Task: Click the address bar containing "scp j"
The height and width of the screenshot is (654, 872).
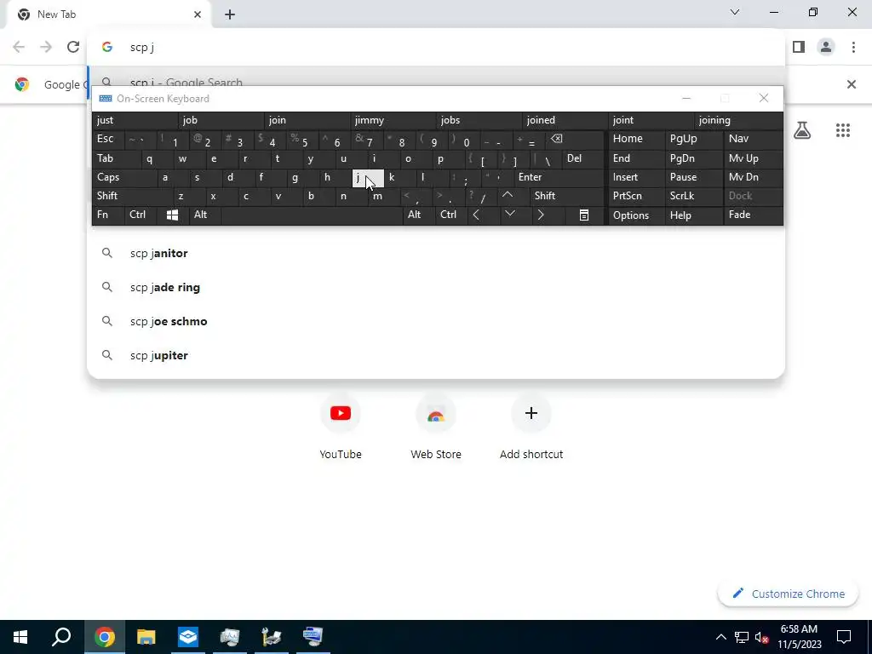Action: pyautogui.click(x=435, y=48)
